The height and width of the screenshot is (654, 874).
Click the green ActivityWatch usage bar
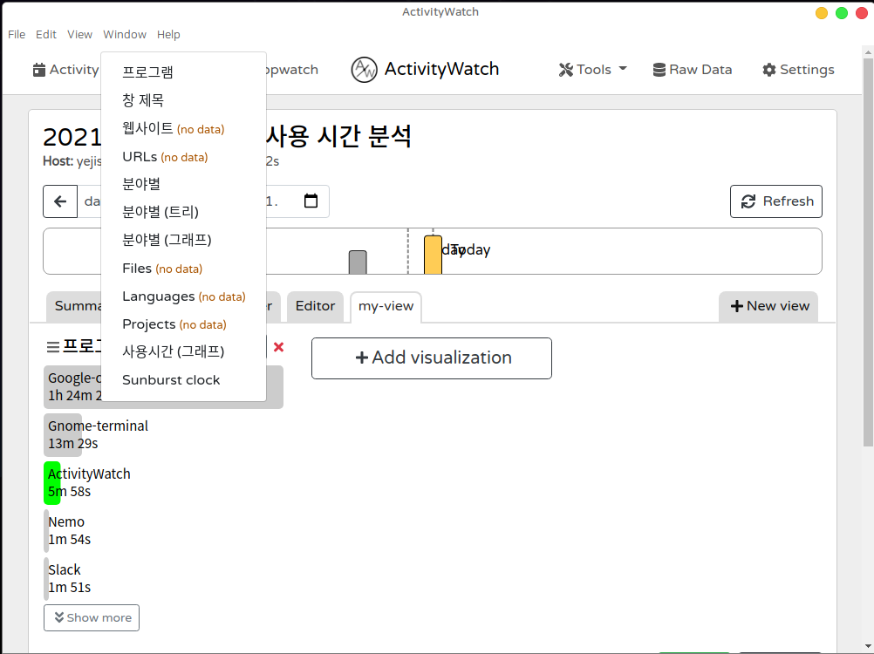(51, 483)
